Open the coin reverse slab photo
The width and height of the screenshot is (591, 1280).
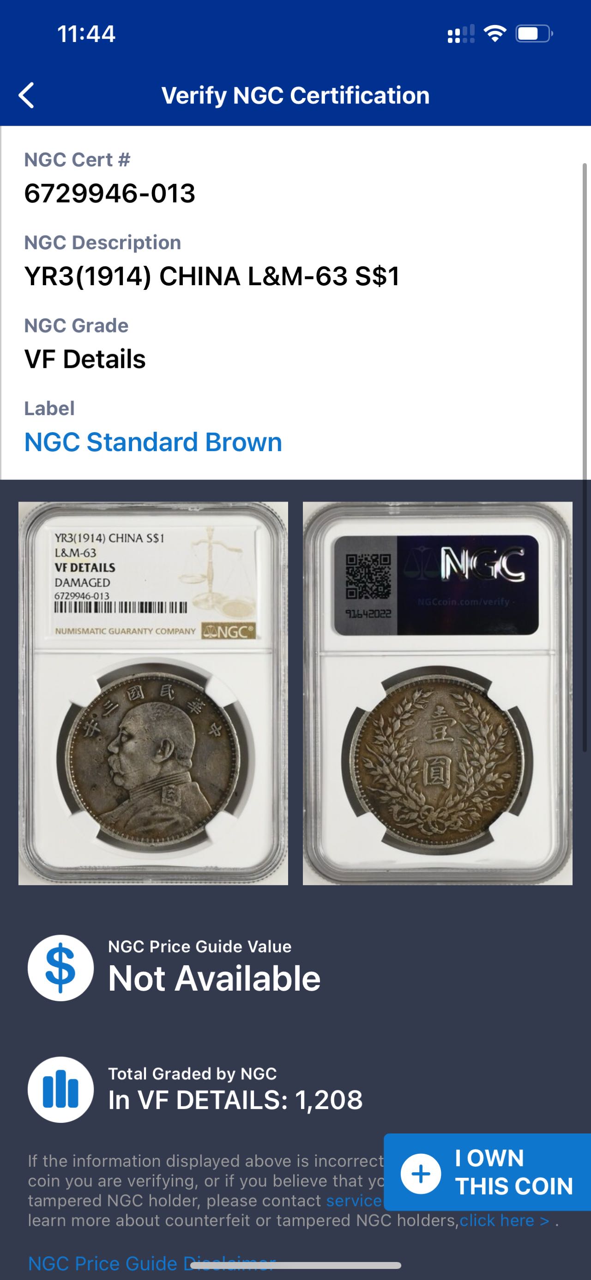pos(438,693)
